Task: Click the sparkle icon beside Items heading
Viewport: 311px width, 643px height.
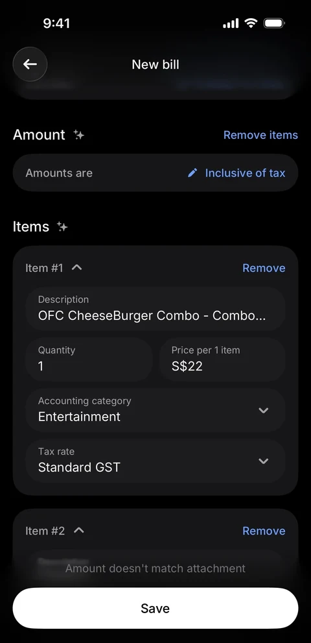Action: coord(62,227)
